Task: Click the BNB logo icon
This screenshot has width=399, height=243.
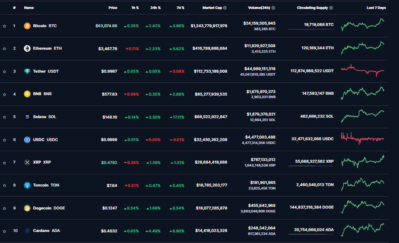Action: click(27, 94)
